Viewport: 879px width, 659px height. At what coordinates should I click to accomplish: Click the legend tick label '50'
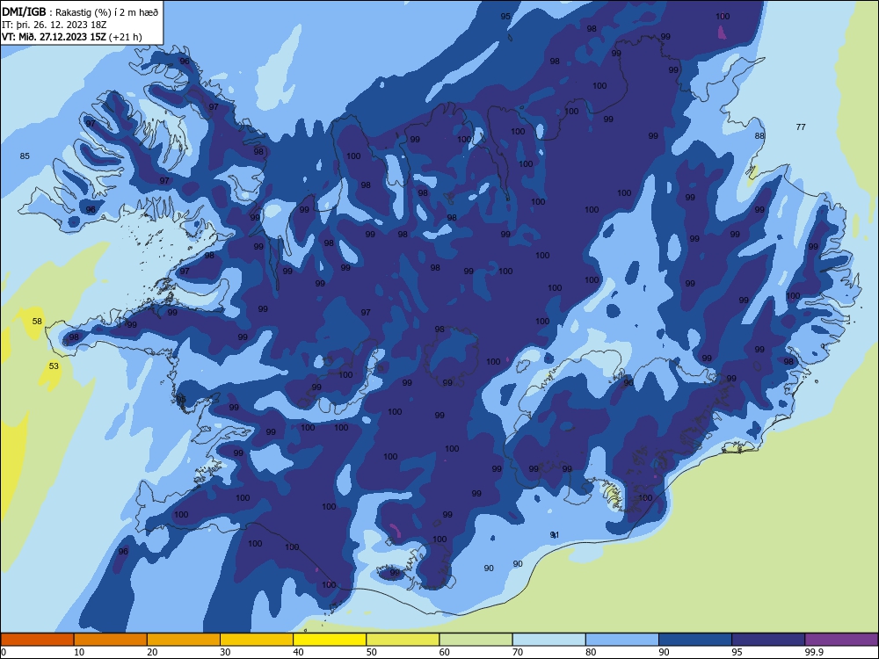[x=371, y=652]
